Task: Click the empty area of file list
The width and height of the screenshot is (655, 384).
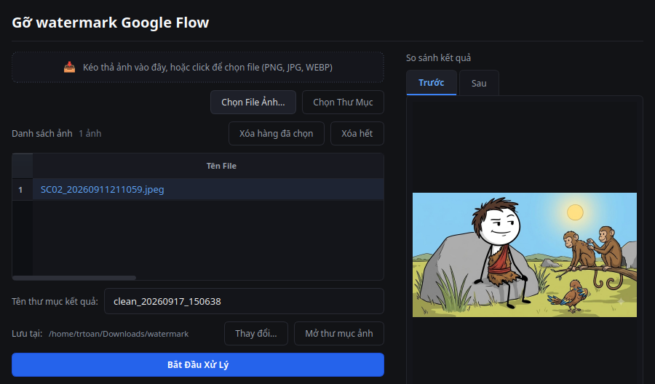Action: [208, 237]
